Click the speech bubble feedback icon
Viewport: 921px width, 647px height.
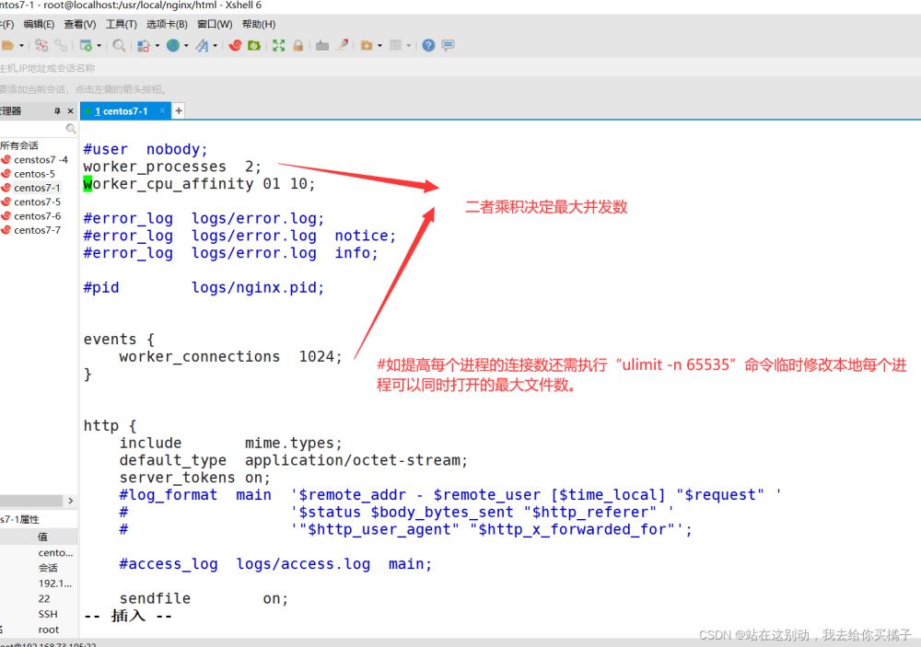coord(448,45)
